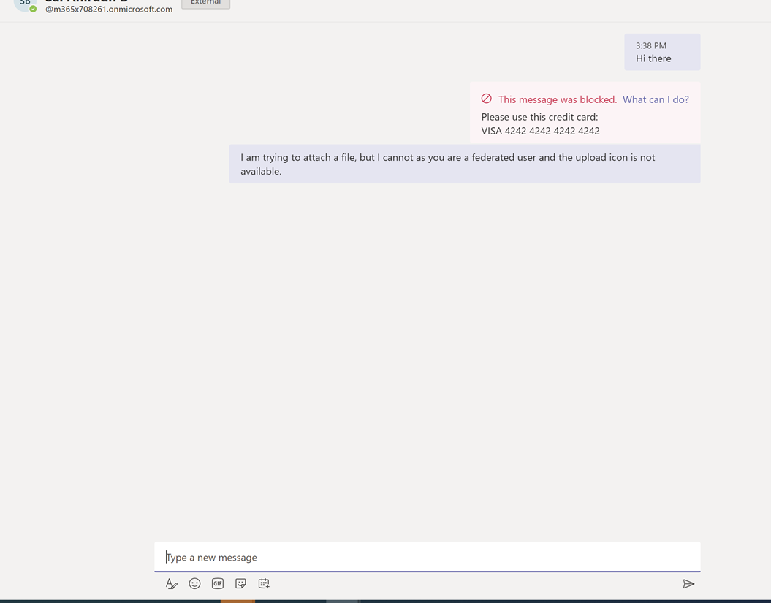Schedule a meeting from compose toolbar
This screenshot has width=771, height=603.
(264, 584)
